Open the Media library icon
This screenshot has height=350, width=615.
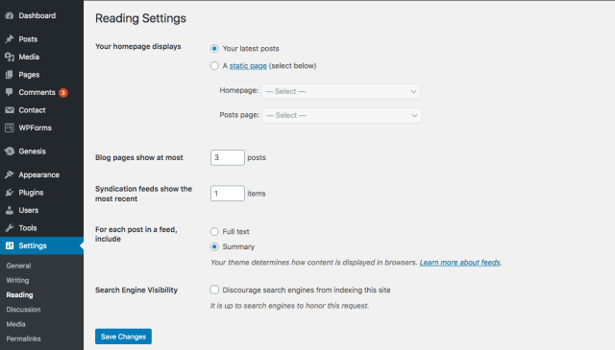click(10, 57)
